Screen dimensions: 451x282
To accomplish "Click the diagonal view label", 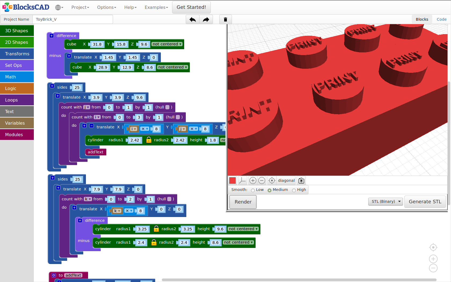I will (286, 180).
